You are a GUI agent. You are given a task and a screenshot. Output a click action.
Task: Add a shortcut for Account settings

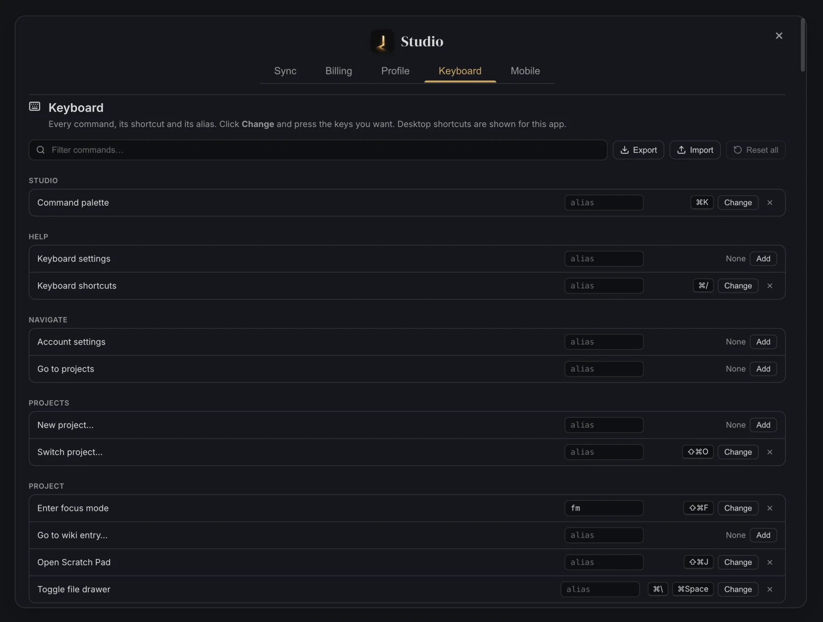(763, 342)
